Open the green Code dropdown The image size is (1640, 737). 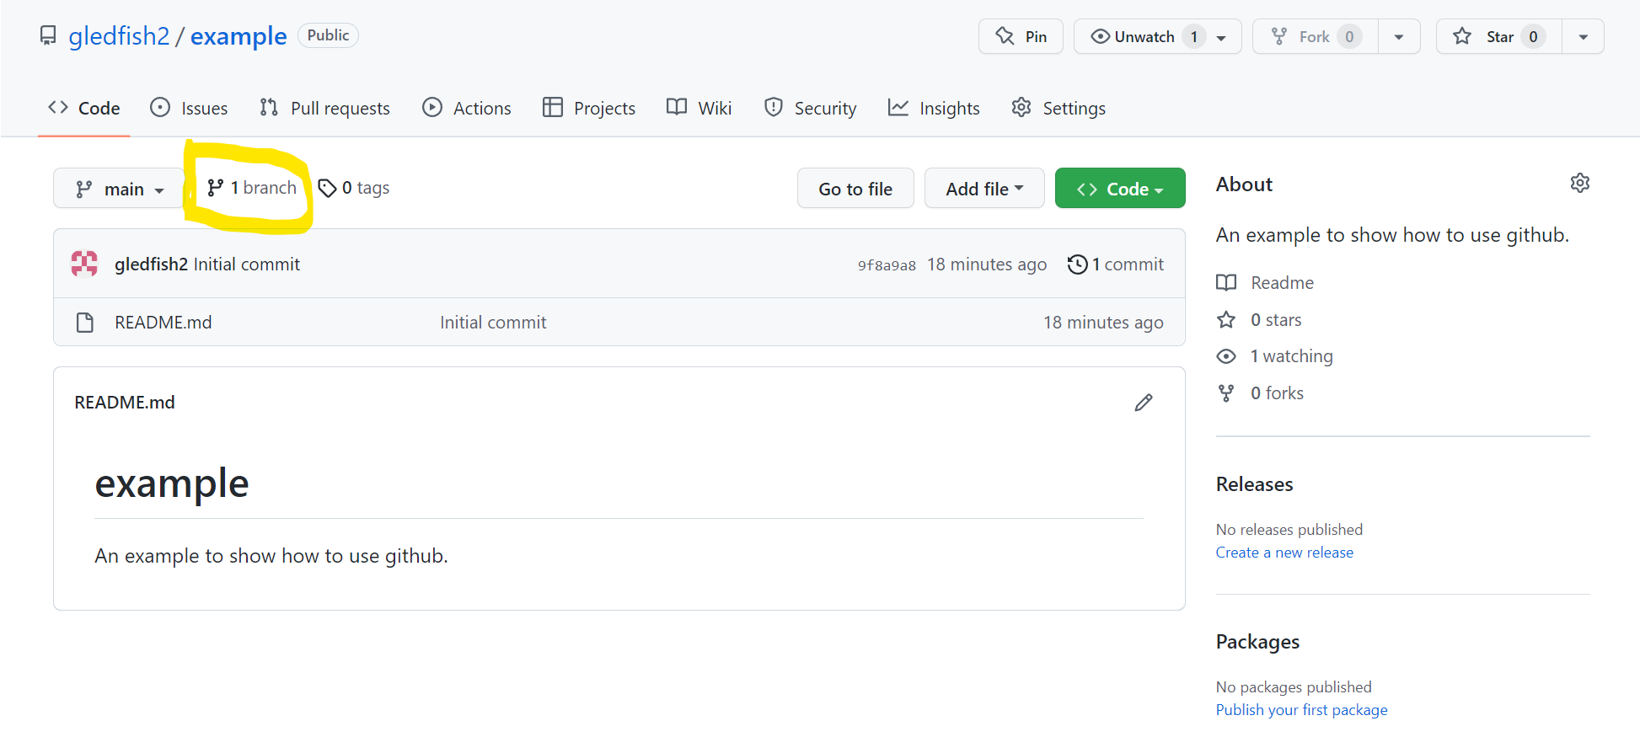coord(1119,189)
